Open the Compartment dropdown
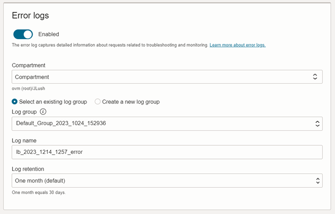The width and height of the screenshot is (335, 214). click(x=167, y=77)
